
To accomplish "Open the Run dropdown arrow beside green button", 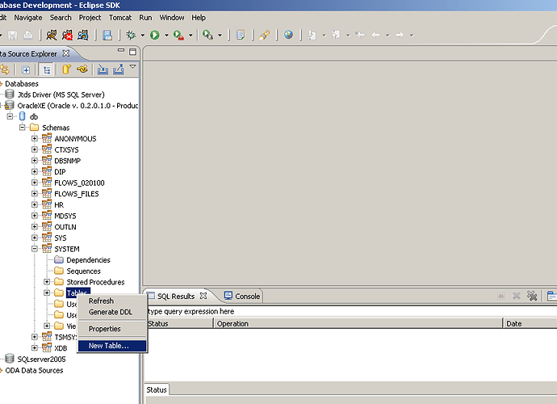I will coord(166,36).
